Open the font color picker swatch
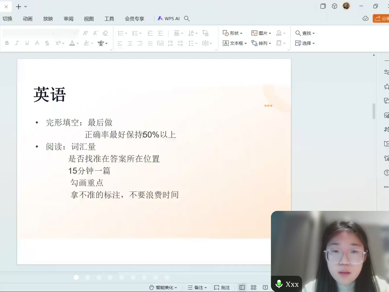 (72, 43)
